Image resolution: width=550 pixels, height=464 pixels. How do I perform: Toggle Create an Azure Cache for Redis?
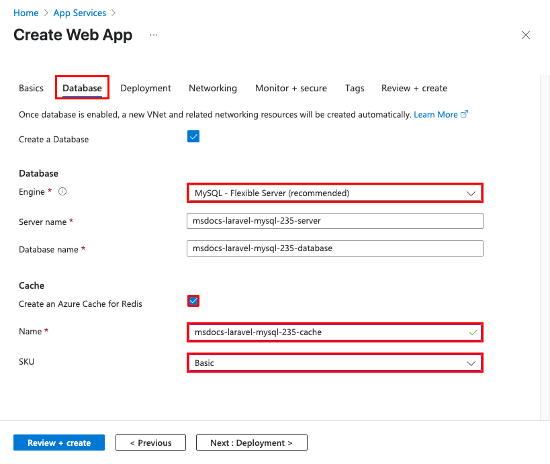(x=193, y=301)
